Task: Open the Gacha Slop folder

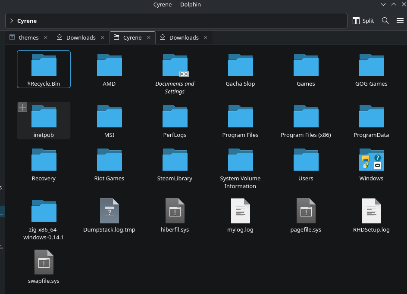Action: click(x=240, y=65)
